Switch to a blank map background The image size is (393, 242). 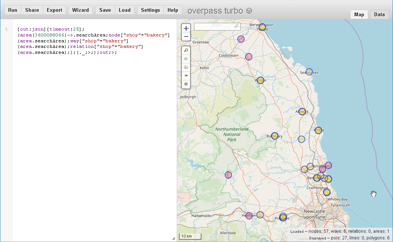coord(186,84)
